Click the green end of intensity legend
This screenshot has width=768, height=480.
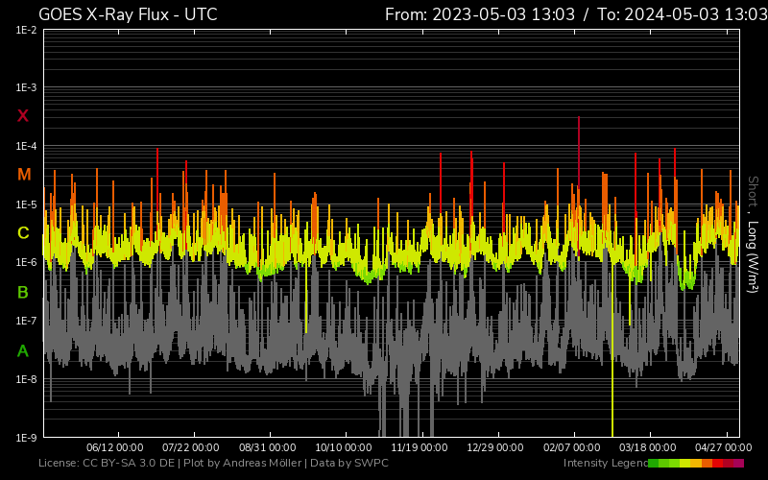(x=654, y=464)
